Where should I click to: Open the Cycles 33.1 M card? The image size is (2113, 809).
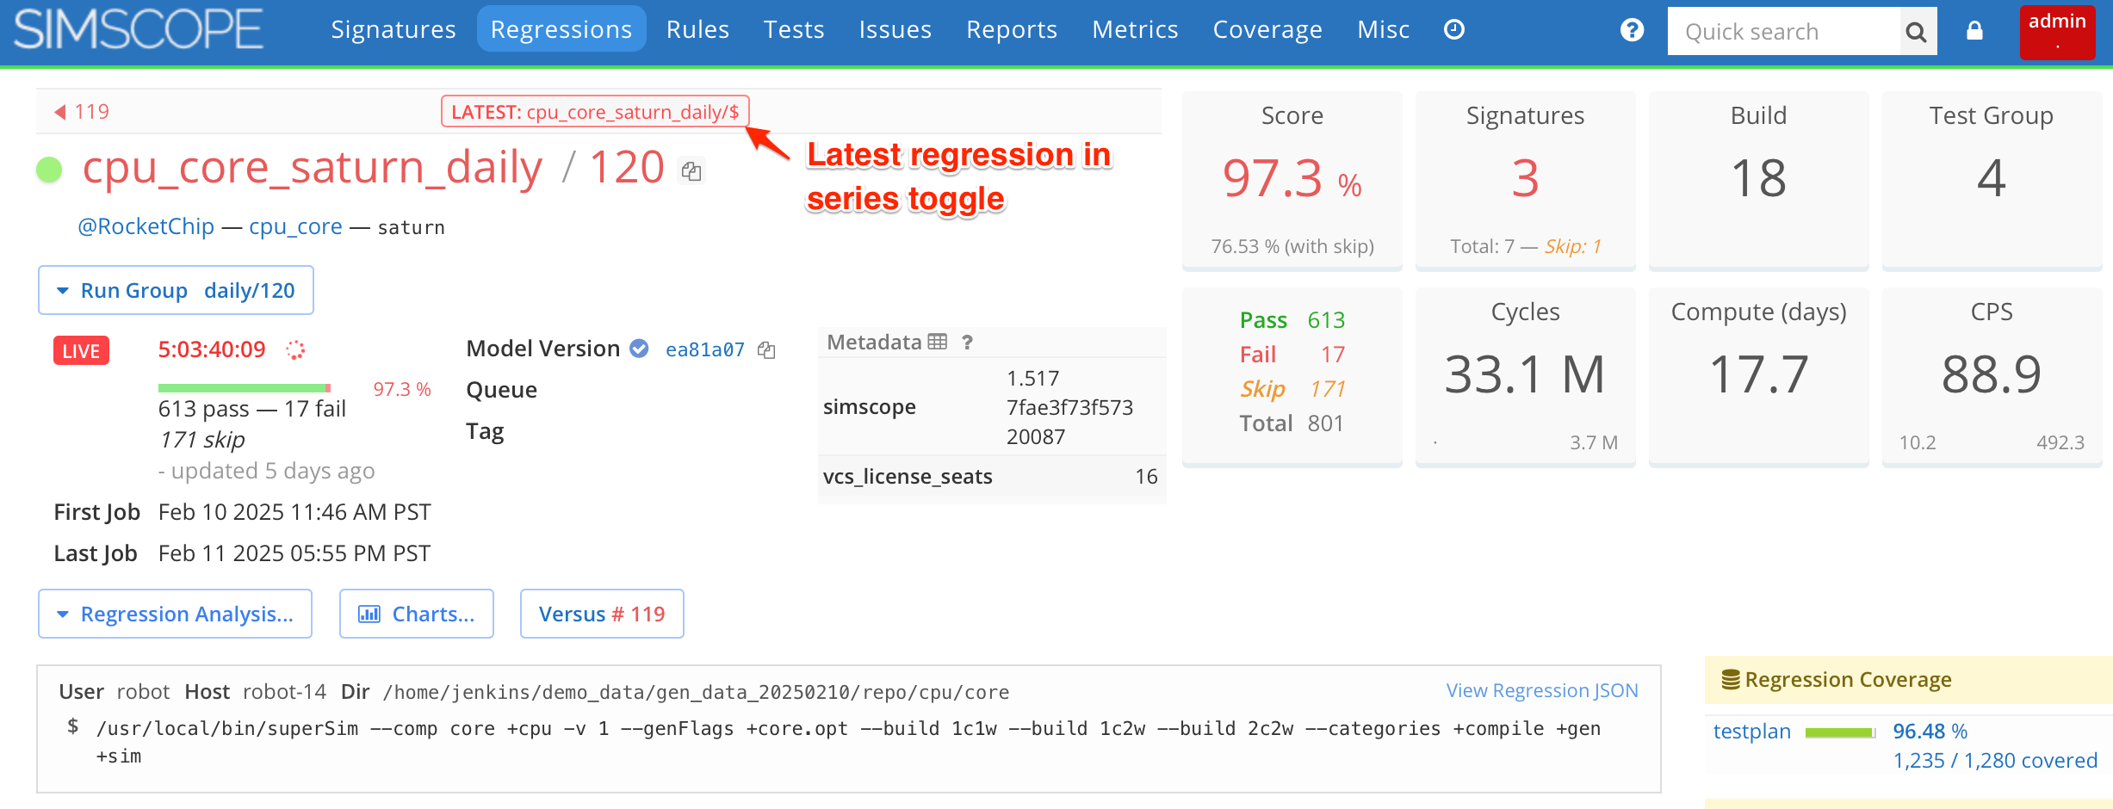click(x=1525, y=377)
